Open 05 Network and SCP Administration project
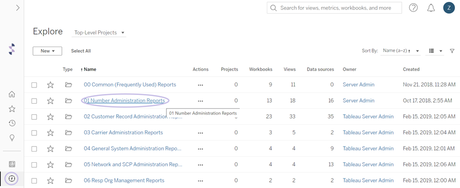Screen dimensions: 460x188 tap(133, 164)
